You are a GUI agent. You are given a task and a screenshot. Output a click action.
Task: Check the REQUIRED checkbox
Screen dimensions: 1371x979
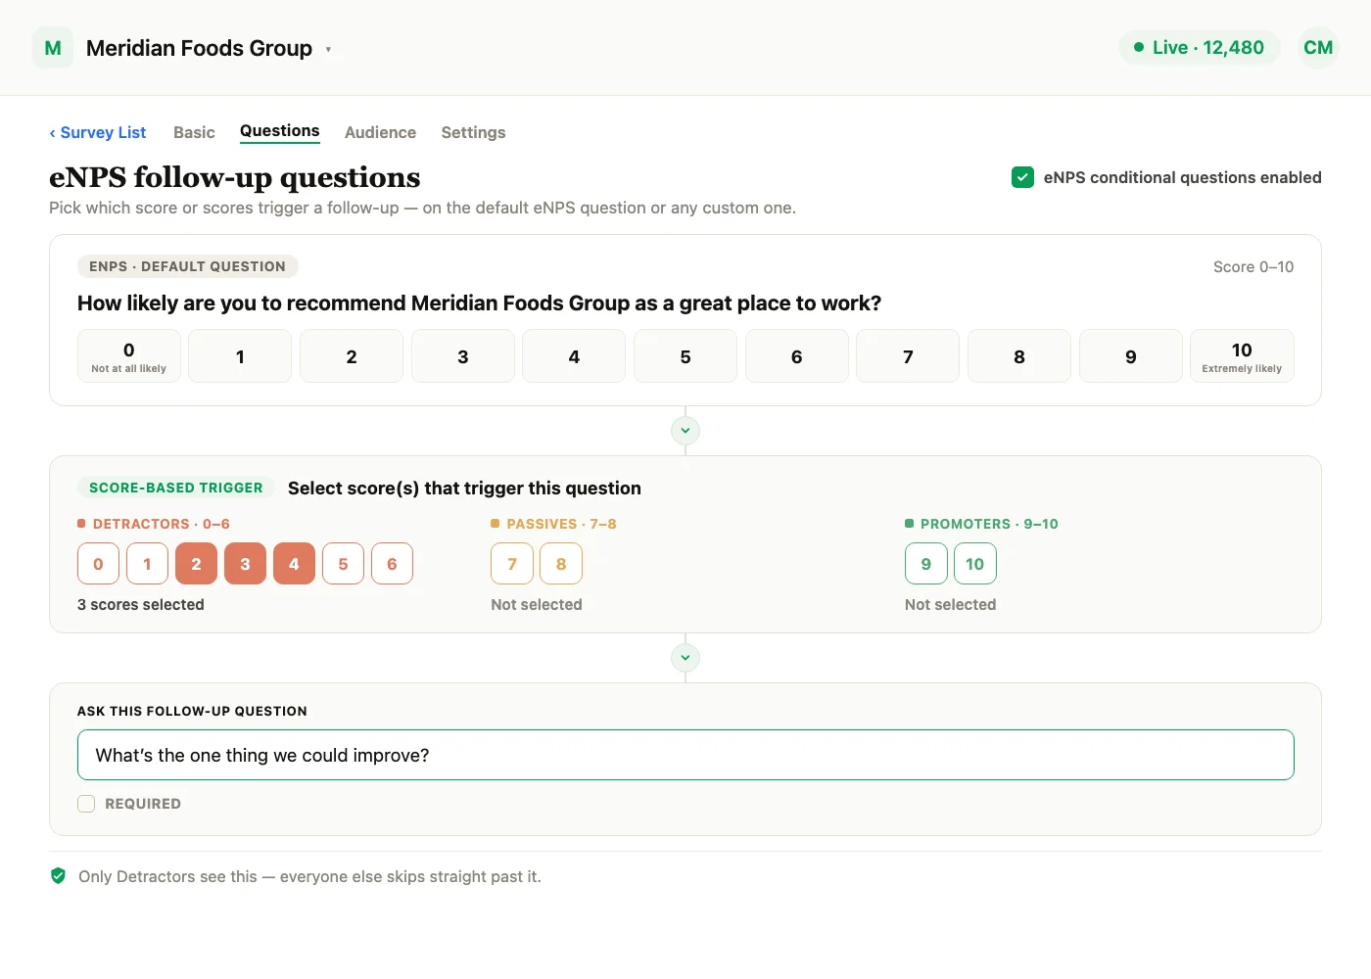click(86, 804)
